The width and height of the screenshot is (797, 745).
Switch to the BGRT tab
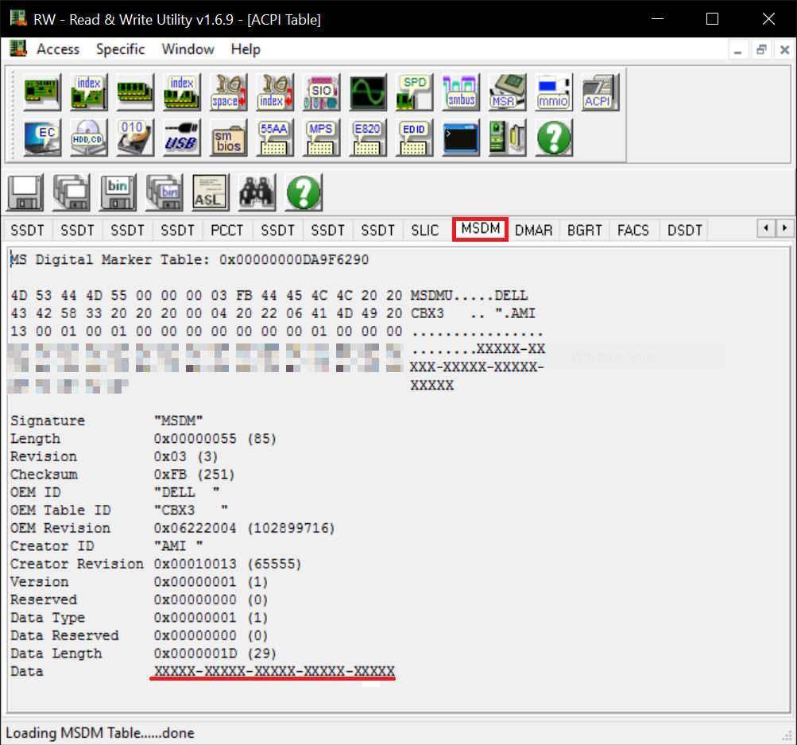pyautogui.click(x=585, y=231)
